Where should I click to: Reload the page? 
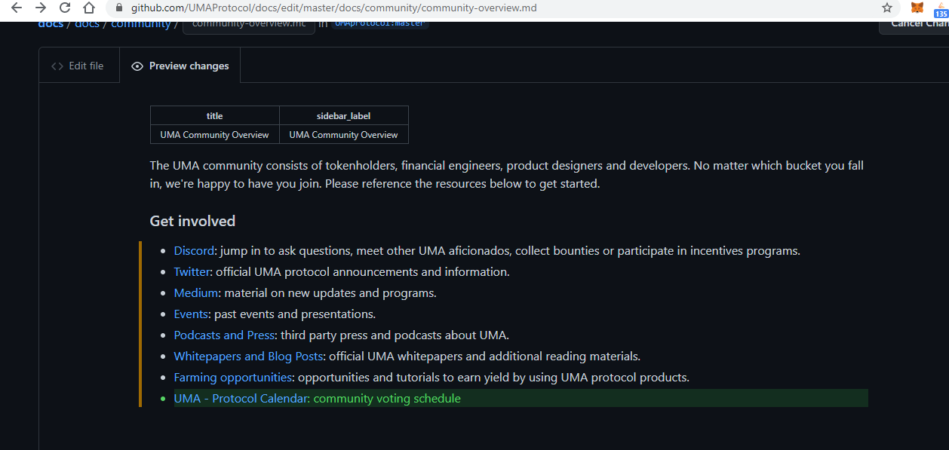pos(65,8)
